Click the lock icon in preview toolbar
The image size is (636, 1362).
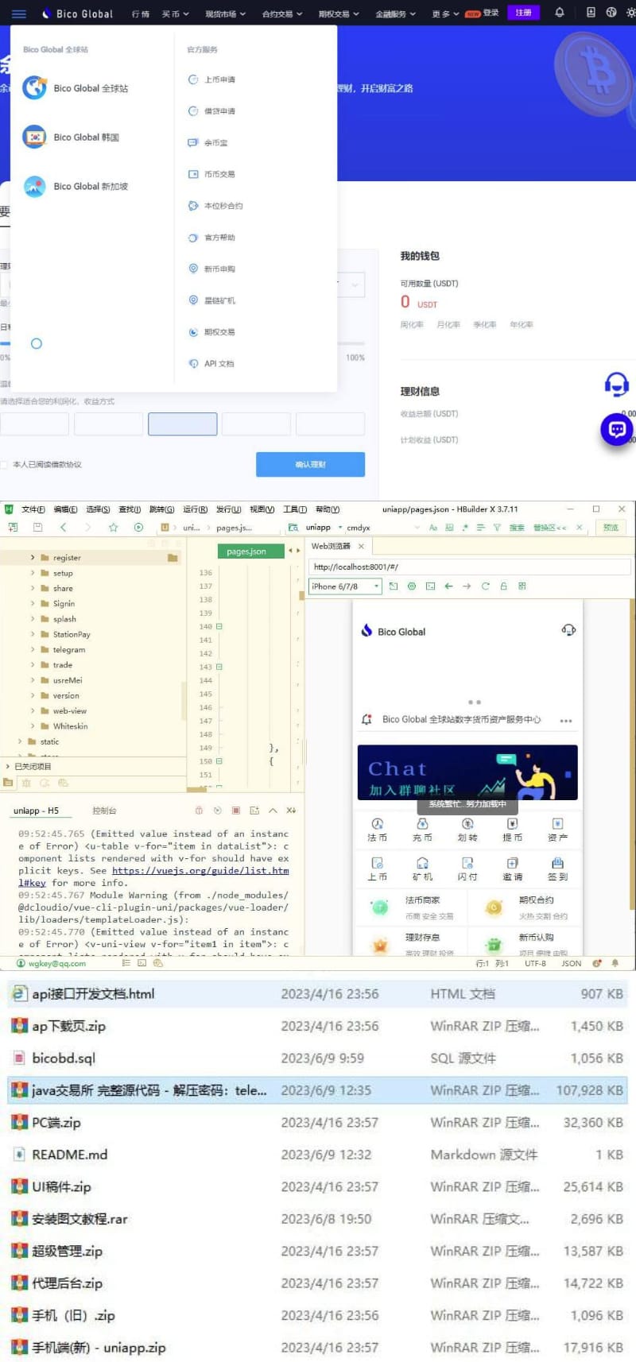(503, 586)
